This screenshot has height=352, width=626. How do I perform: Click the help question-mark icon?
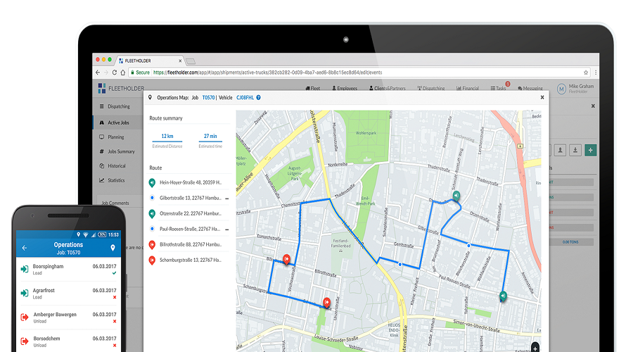(x=258, y=97)
